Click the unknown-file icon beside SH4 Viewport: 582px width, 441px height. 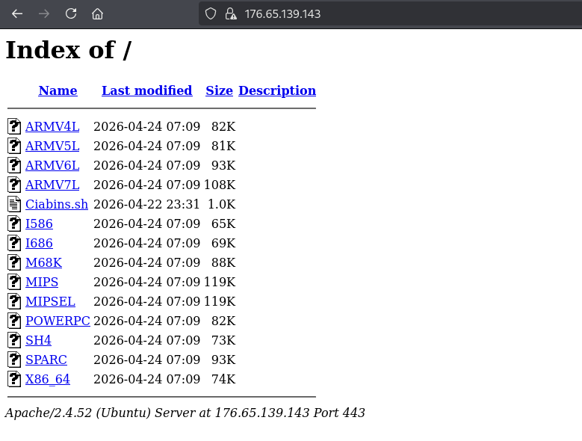point(14,339)
